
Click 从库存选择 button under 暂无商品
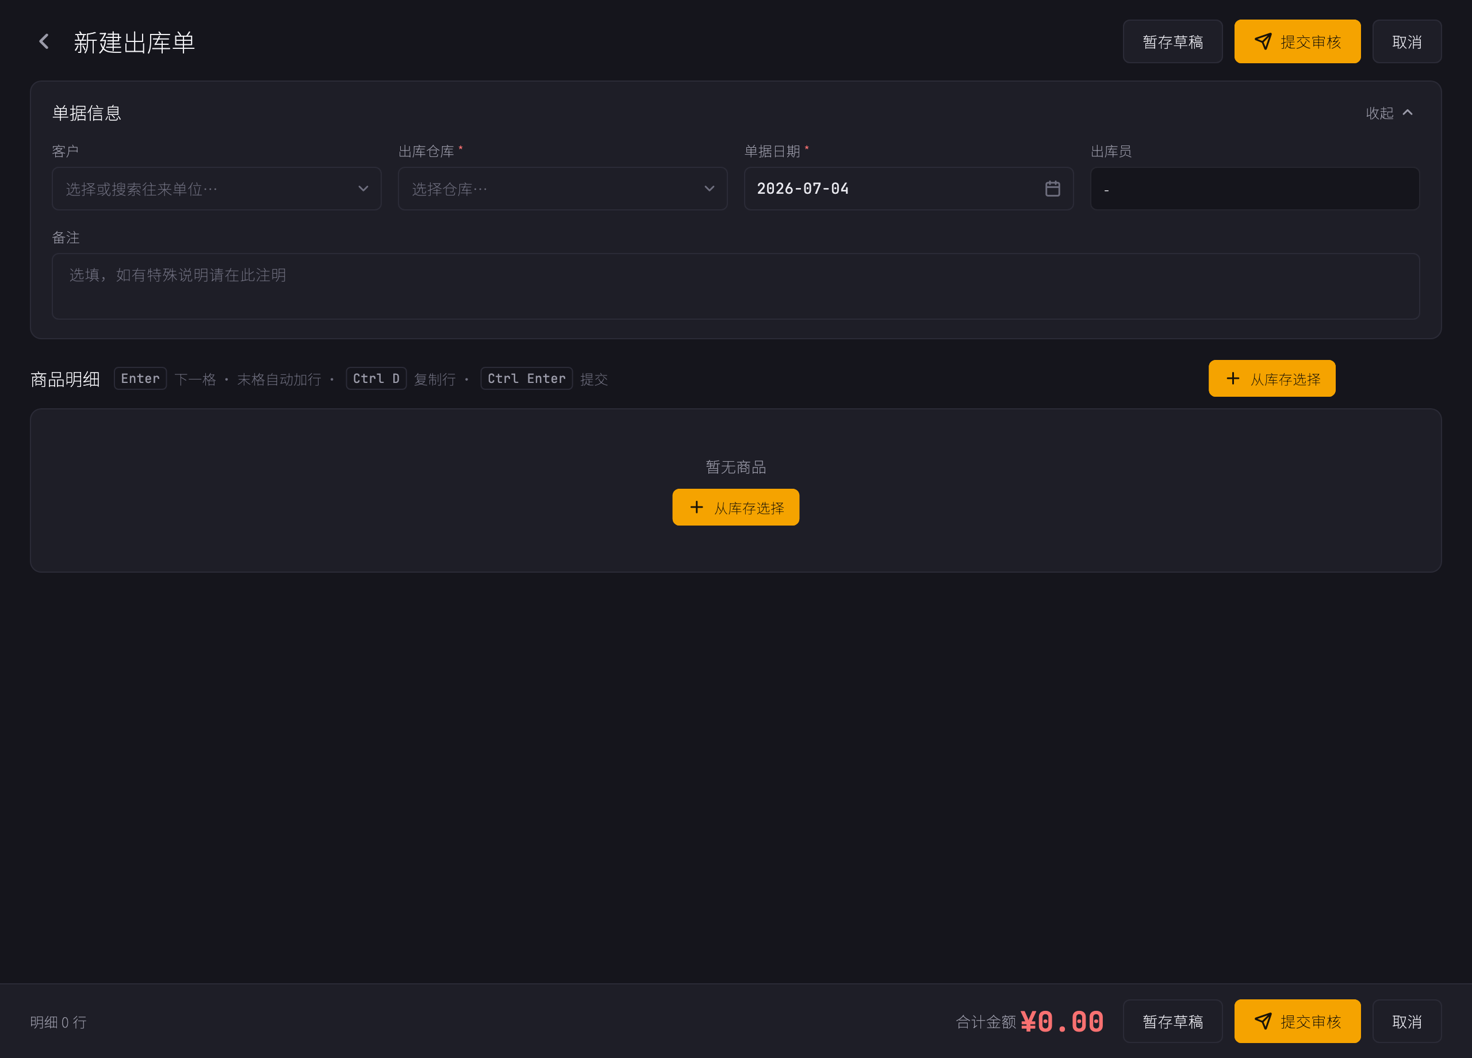click(x=735, y=507)
